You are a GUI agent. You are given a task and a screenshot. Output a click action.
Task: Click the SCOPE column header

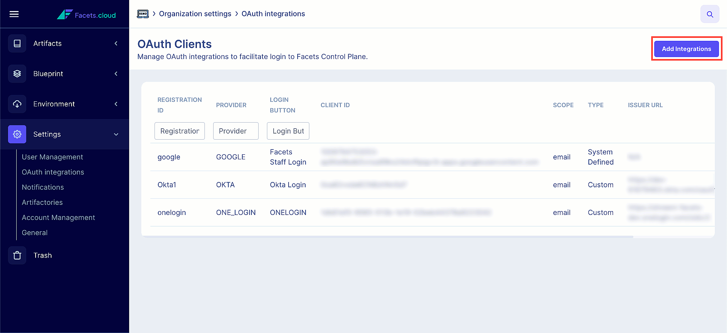563,105
